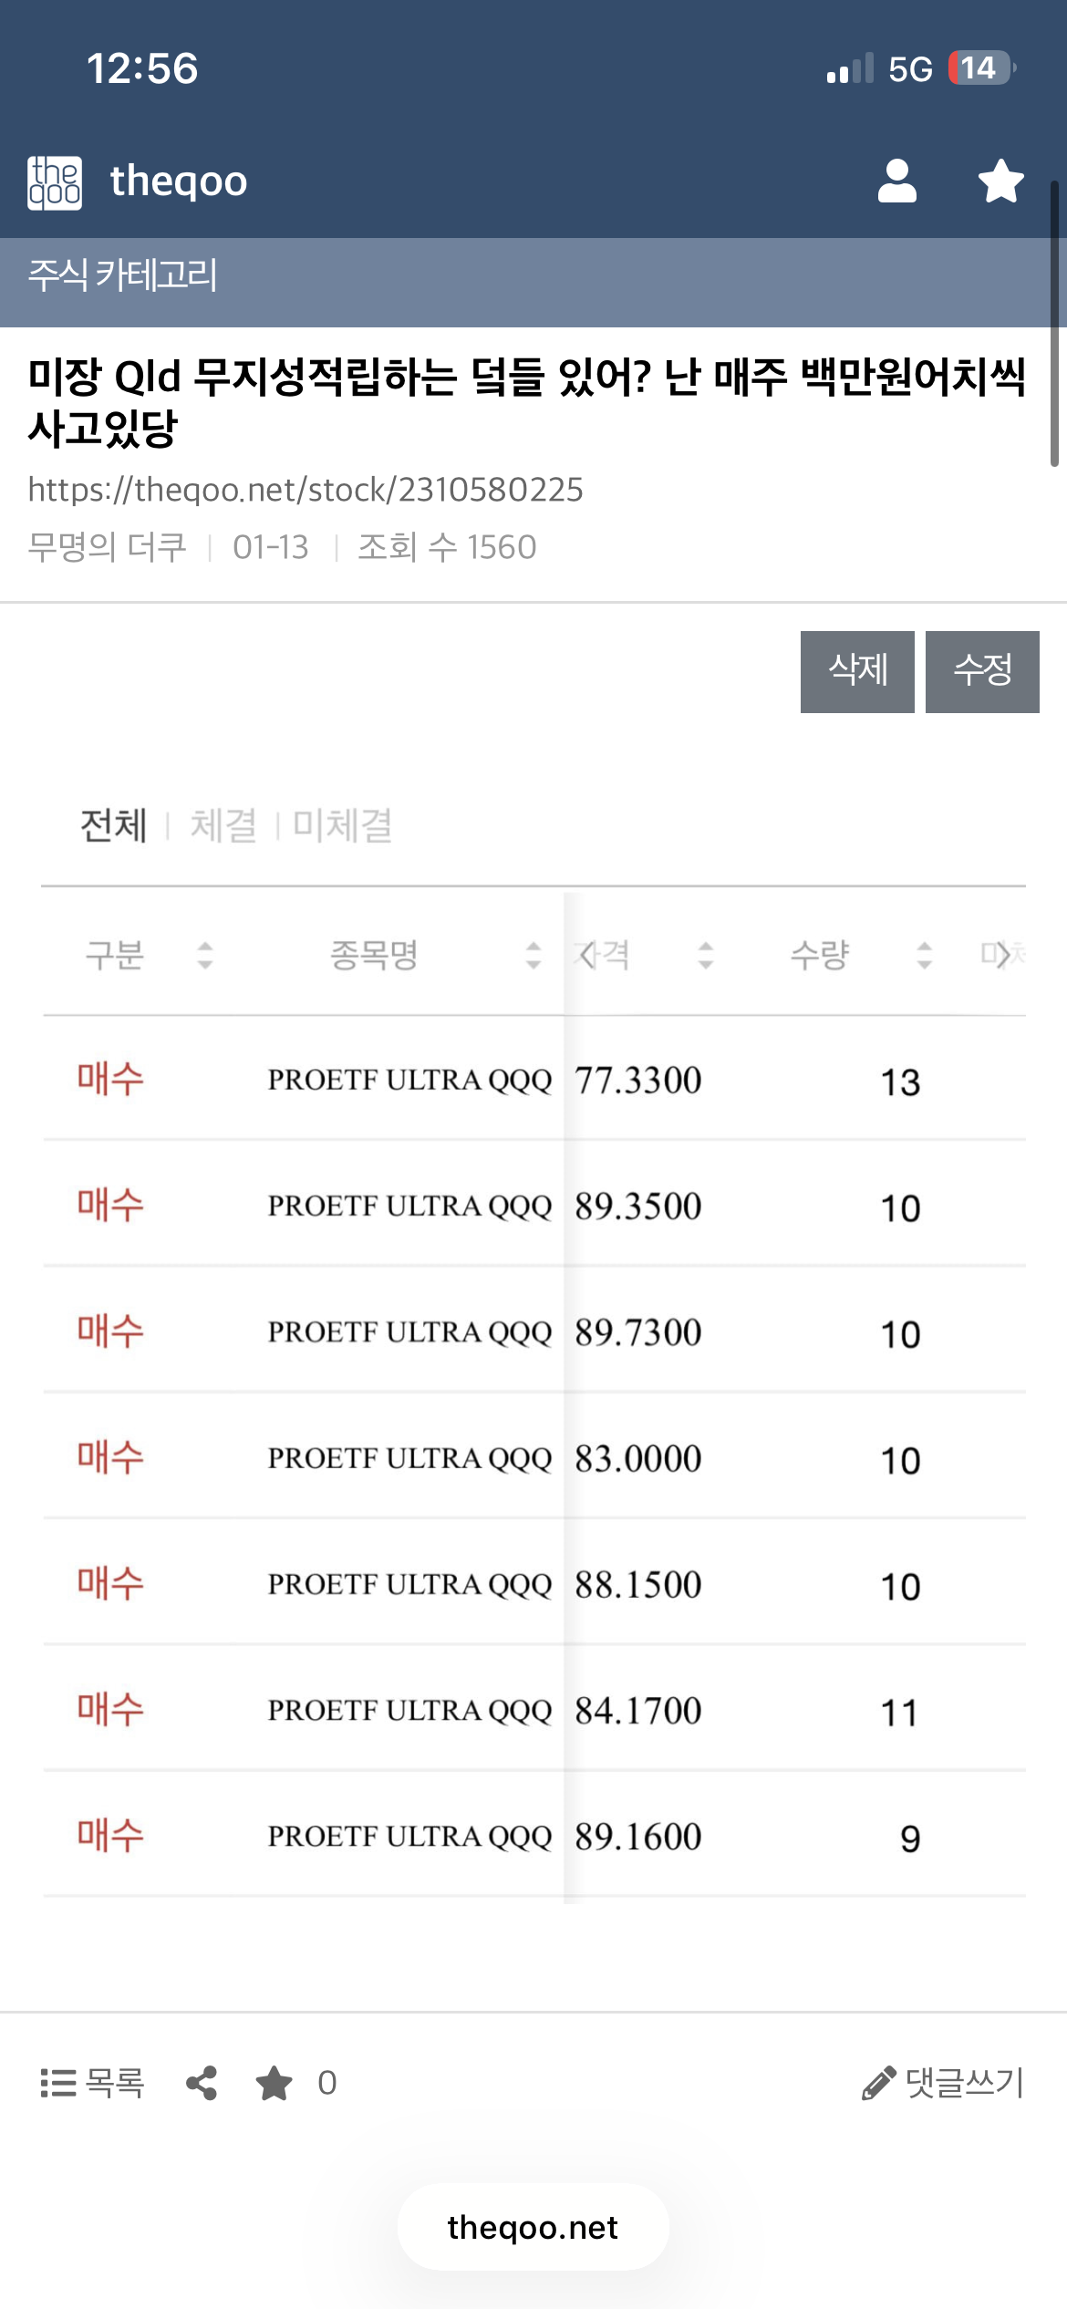
Task: Sort by price column arrows
Action: [705, 955]
